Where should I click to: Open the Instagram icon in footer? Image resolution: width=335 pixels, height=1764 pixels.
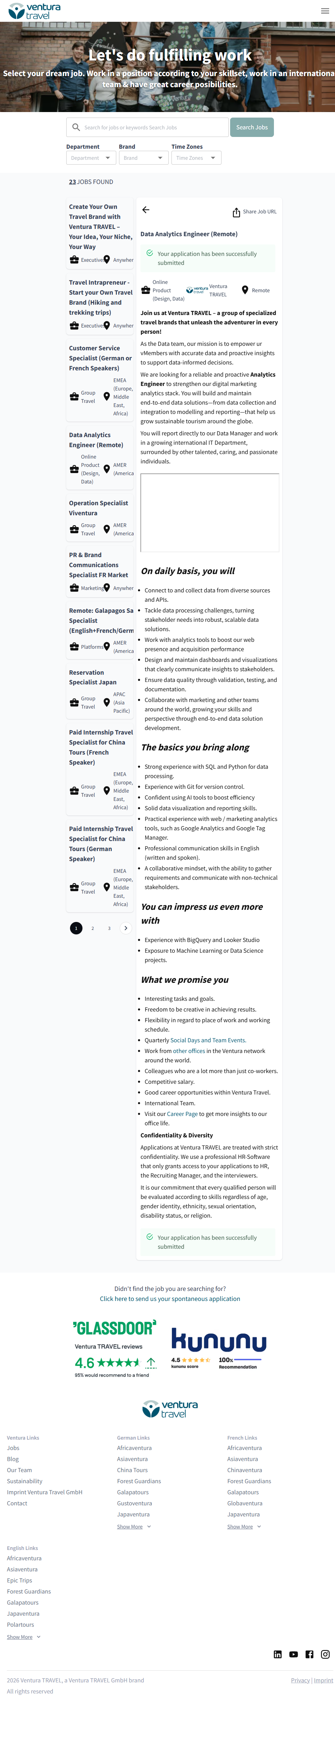point(325,1654)
